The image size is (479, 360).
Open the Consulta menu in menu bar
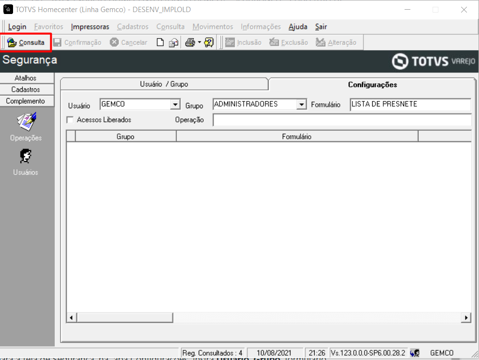click(171, 27)
